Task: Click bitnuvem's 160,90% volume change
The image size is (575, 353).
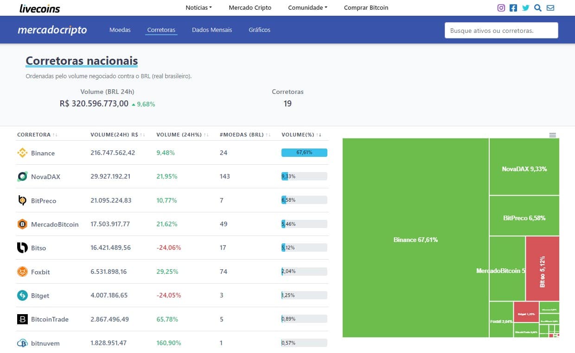Action: (169, 343)
